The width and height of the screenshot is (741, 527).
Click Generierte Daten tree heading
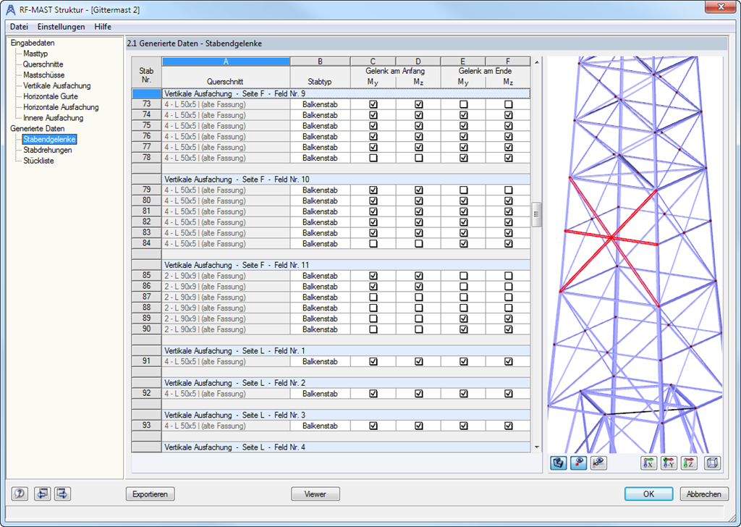point(38,129)
